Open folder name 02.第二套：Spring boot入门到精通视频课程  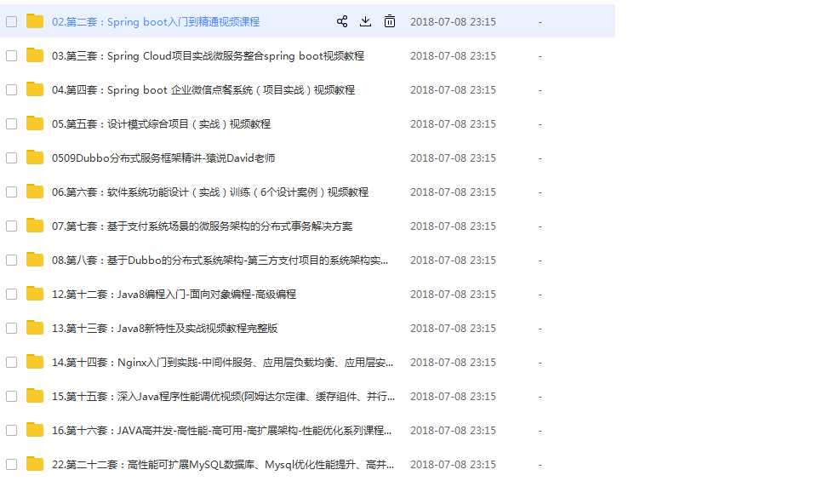(156, 22)
